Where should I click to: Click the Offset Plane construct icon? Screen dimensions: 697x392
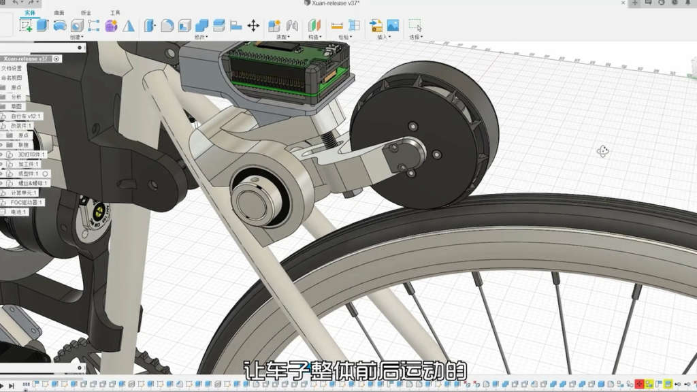[x=314, y=25]
